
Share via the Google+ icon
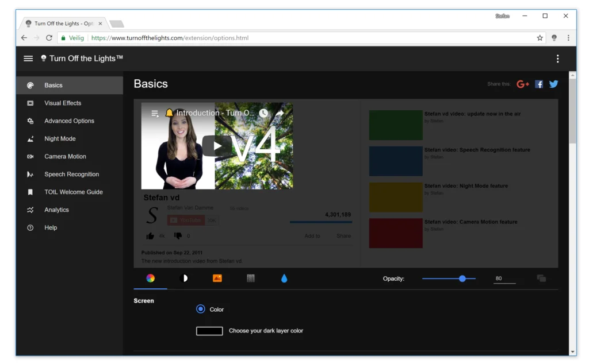tap(523, 84)
